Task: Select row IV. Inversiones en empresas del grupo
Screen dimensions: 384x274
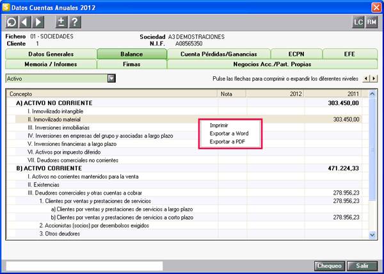Action: pos(189,136)
